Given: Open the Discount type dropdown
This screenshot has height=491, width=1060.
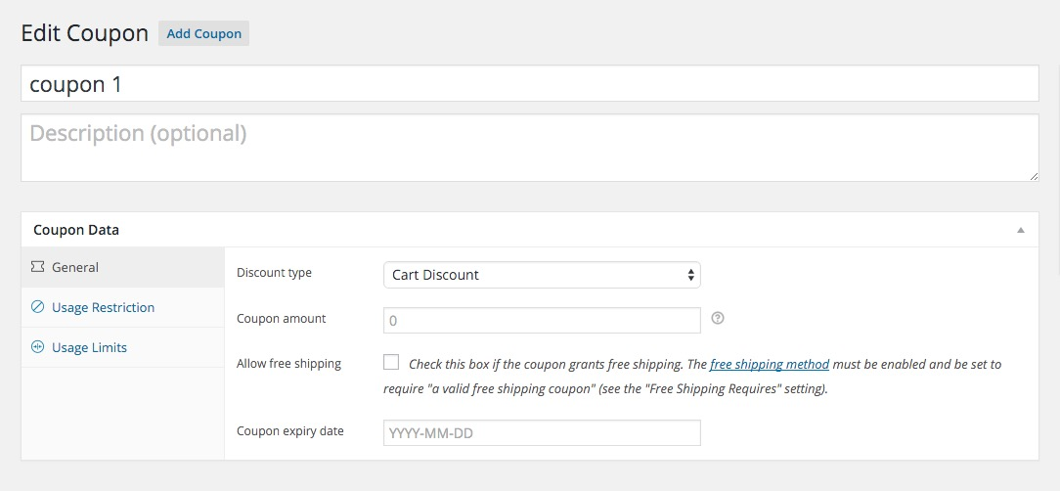Looking at the screenshot, I should (542, 275).
